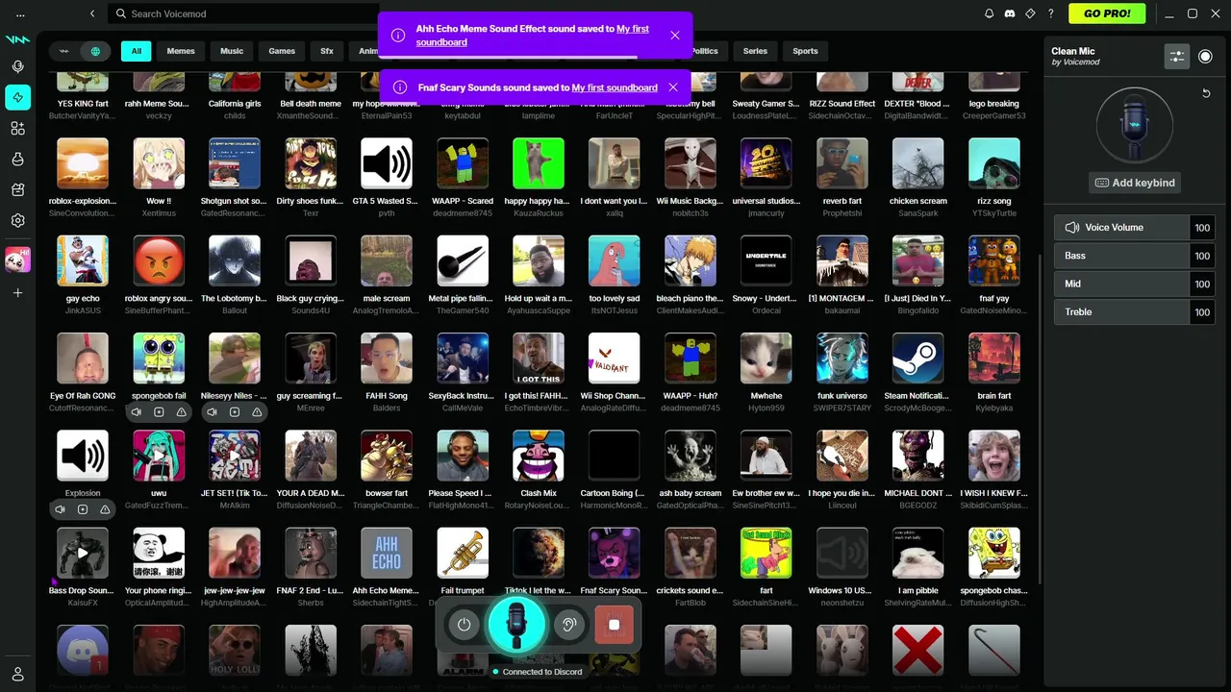This screenshot has width=1231, height=692.
Task: Open My first soundboard link in Fnaf notification
Action: pyautogui.click(x=615, y=87)
